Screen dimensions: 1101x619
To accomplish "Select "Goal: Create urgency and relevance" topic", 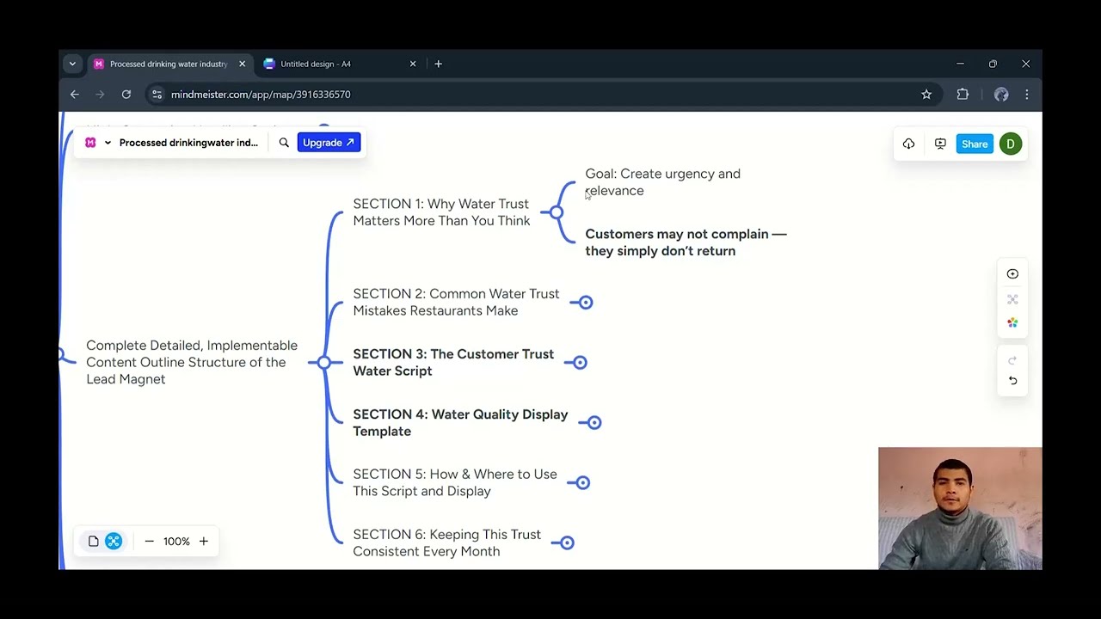I will (662, 182).
